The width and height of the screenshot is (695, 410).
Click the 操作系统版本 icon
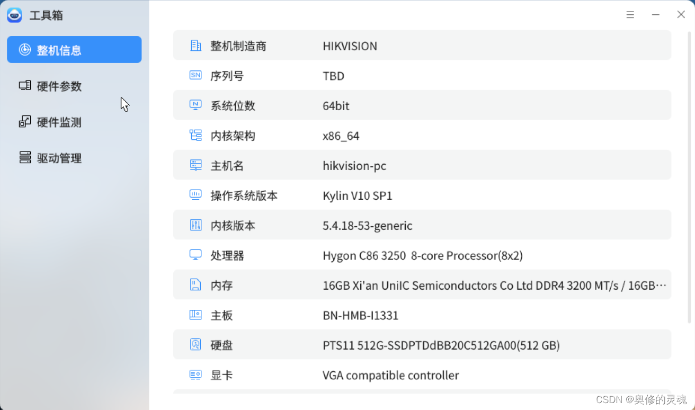tap(195, 195)
